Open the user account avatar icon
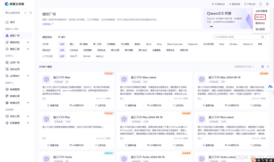Image resolution: width=274 pixels, height=162 pixels. (x=267, y=4)
